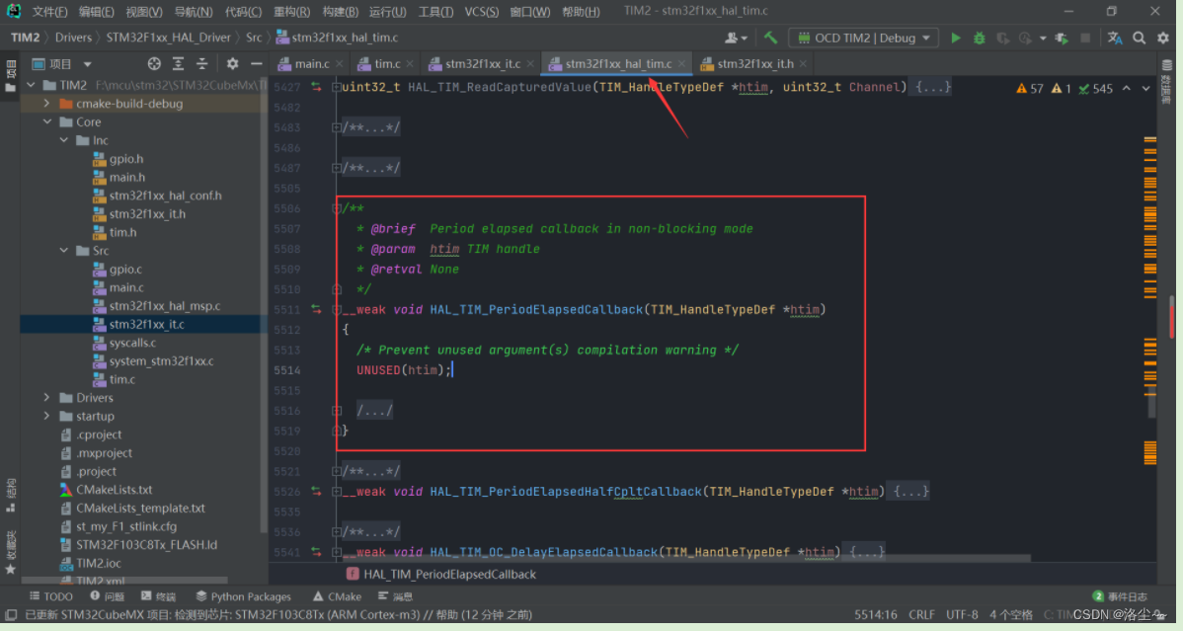This screenshot has width=1183, height=631.
Task: Expand the Drivers folder
Action: (46, 398)
